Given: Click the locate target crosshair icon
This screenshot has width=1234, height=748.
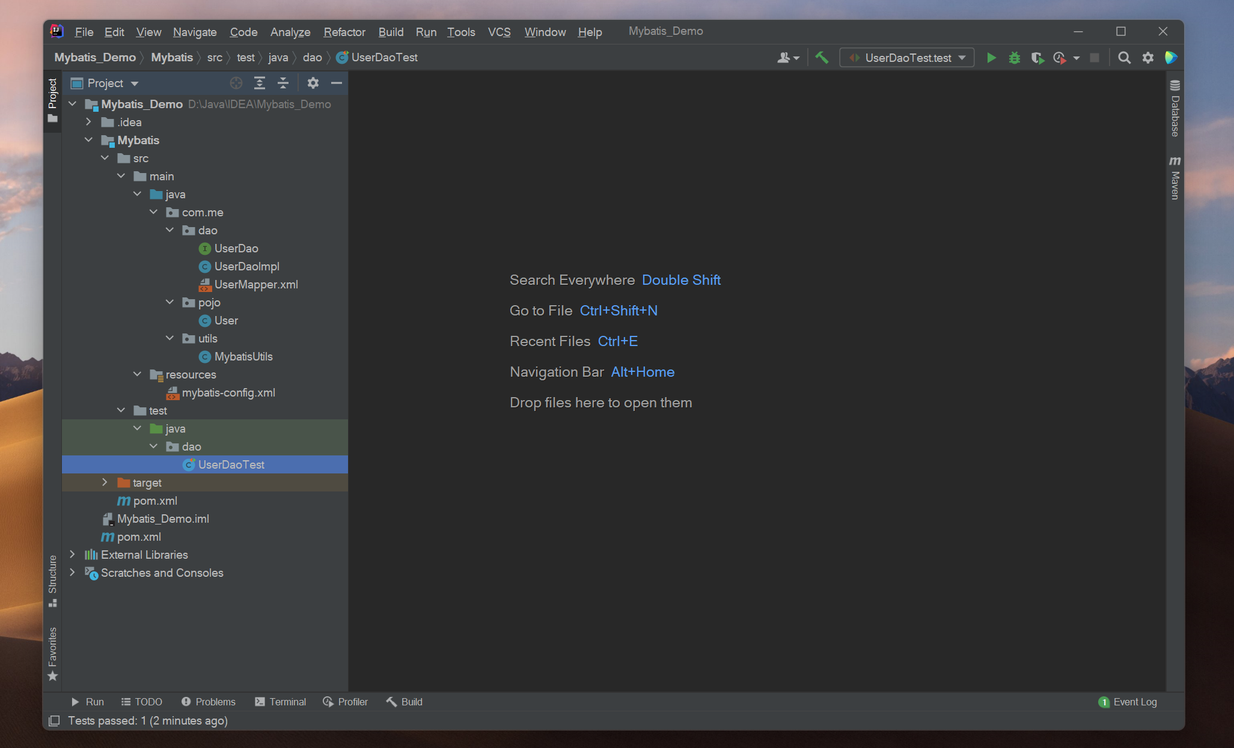Looking at the screenshot, I should (236, 83).
